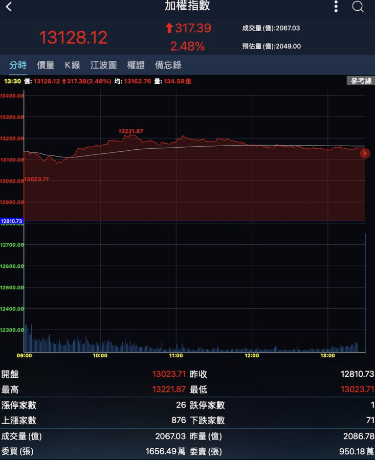Open the three-dot more options menu

(336, 7)
